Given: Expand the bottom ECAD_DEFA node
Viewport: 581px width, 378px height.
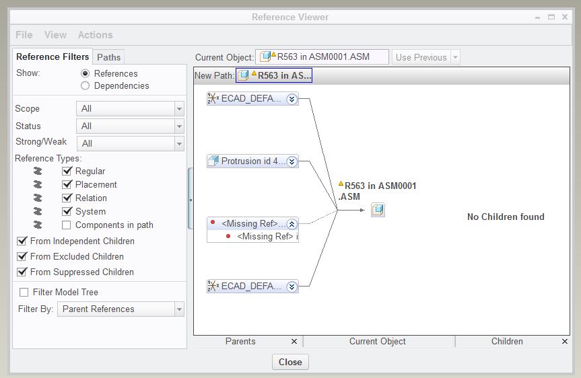Looking at the screenshot, I should [292, 287].
